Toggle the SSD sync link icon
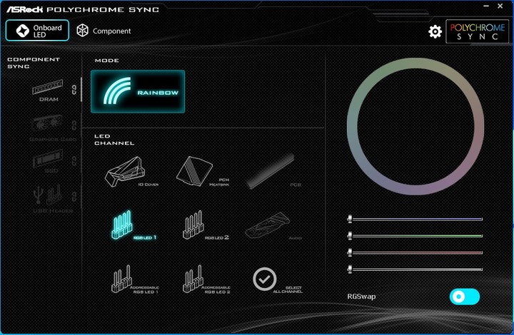This screenshot has width=514, height=335. pyautogui.click(x=74, y=160)
